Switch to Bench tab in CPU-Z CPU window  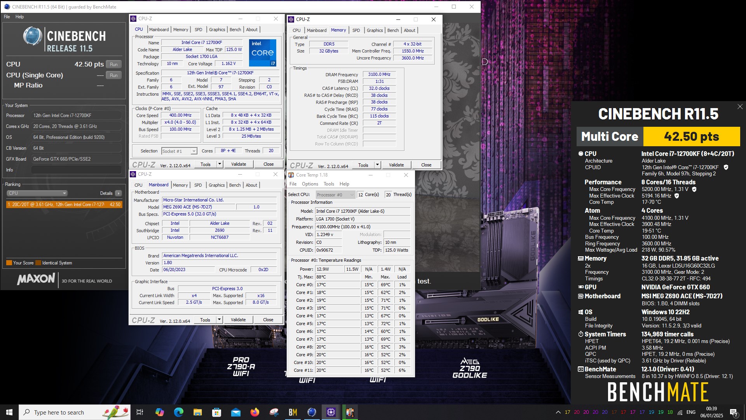pyautogui.click(x=235, y=30)
